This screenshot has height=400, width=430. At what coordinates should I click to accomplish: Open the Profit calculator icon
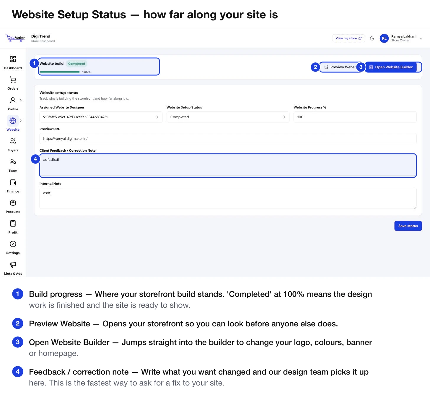(x=13, y=224)
